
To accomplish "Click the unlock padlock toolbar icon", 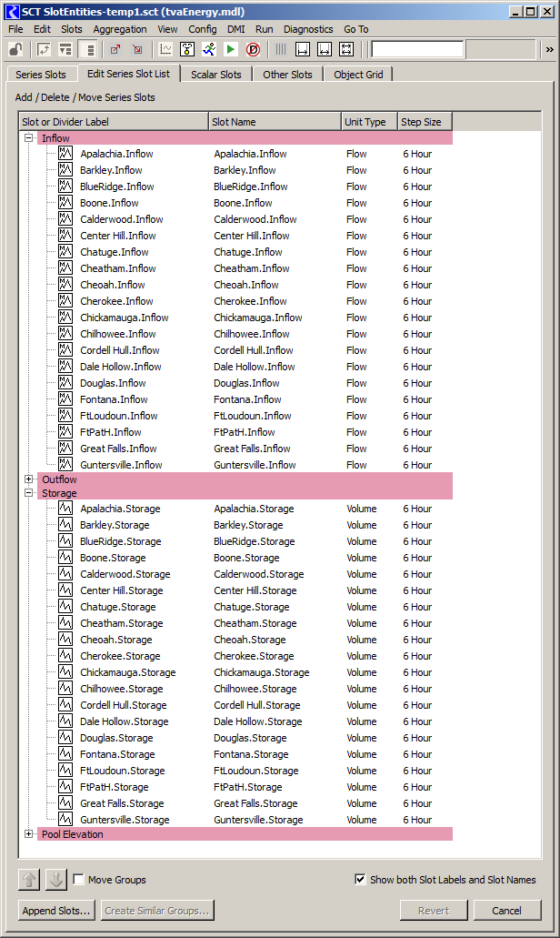I will pos(16,50).
